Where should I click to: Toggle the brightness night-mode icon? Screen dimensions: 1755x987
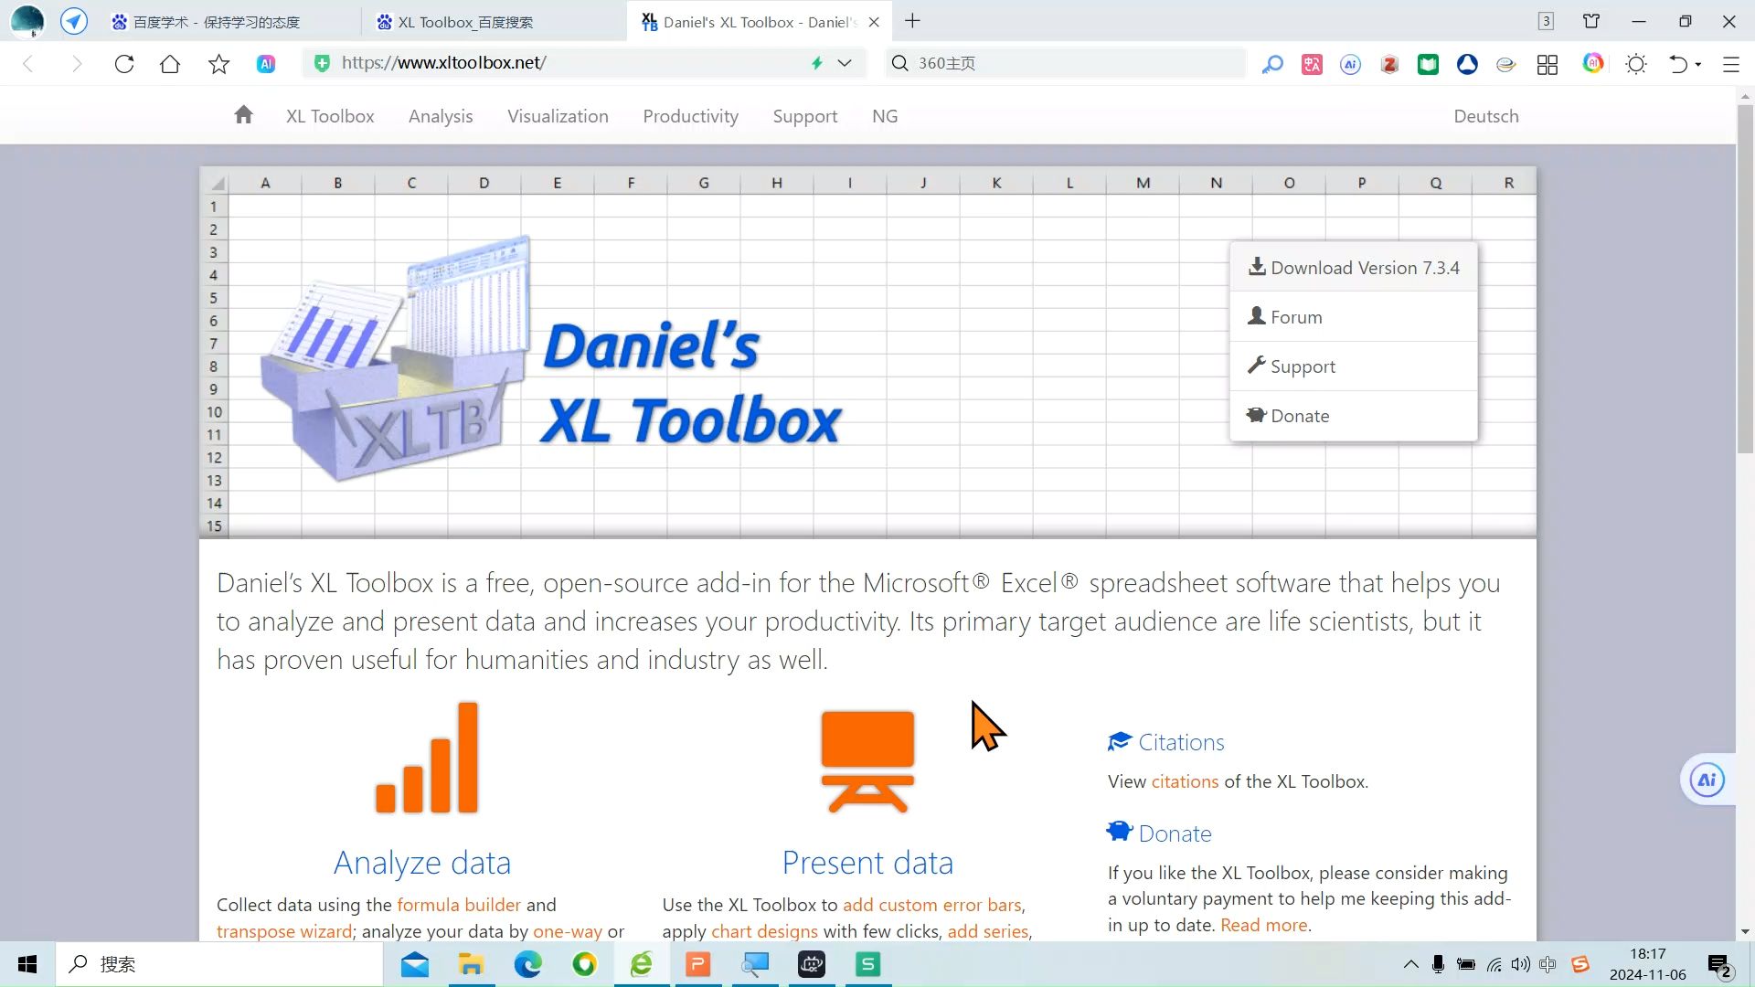click(x=1636, y=64)
